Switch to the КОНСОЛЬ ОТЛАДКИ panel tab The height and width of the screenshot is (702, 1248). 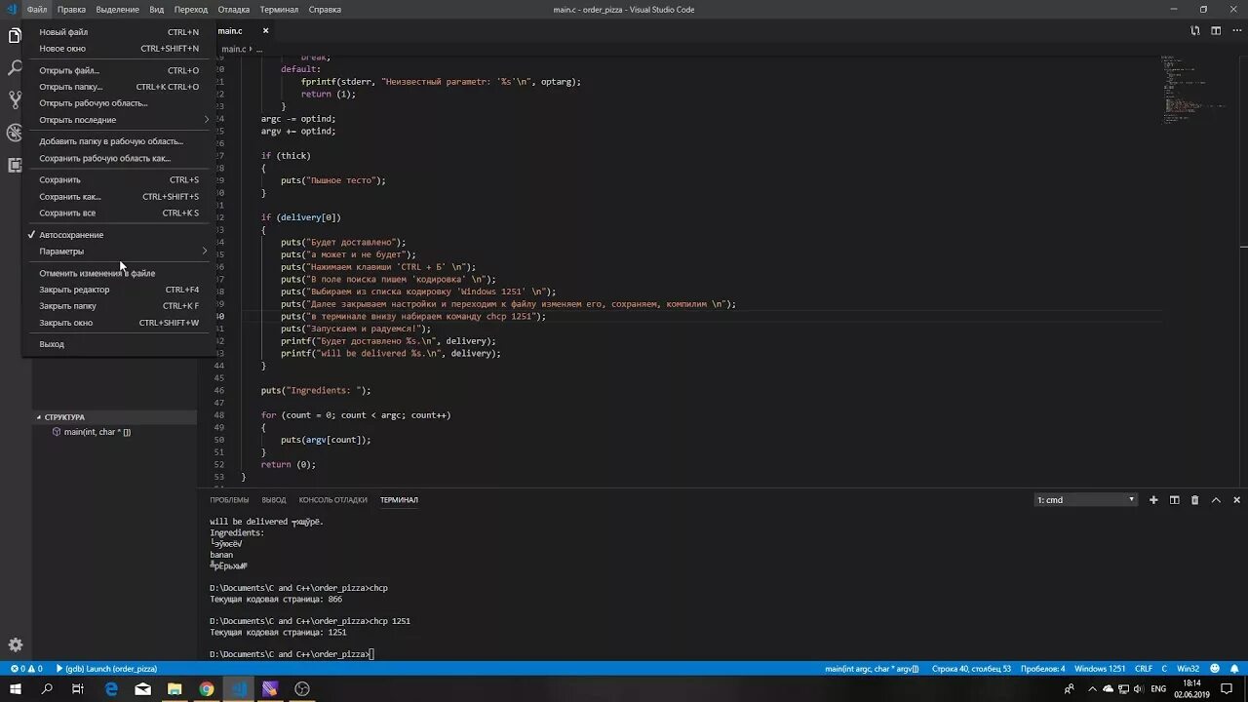tap(333, 500)
